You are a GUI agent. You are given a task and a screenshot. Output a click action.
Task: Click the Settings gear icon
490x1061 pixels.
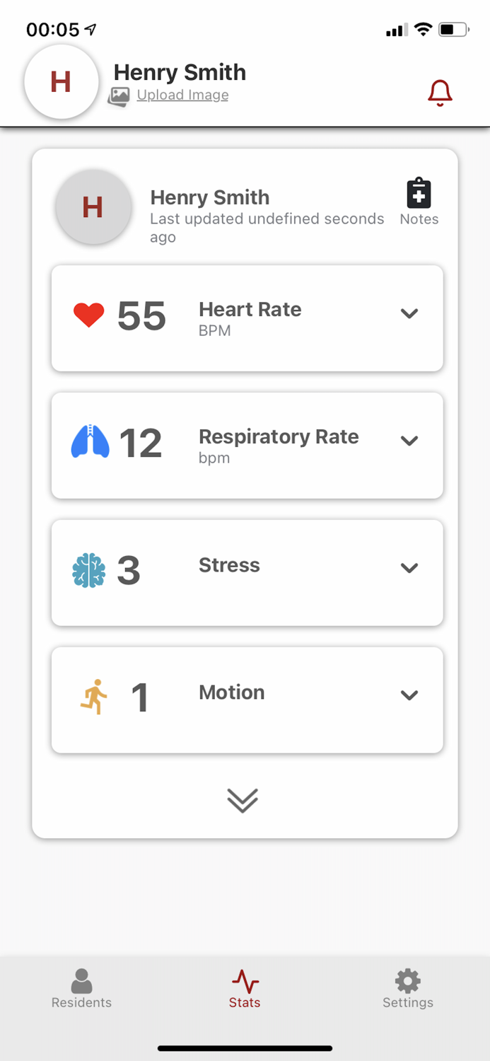pos(407,980)
